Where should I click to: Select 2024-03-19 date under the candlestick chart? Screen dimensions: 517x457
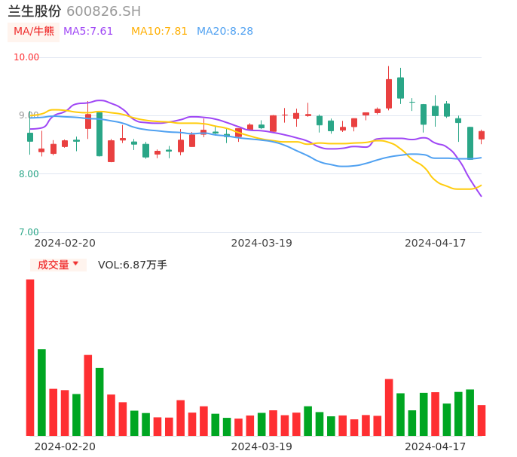pos(262,243)
